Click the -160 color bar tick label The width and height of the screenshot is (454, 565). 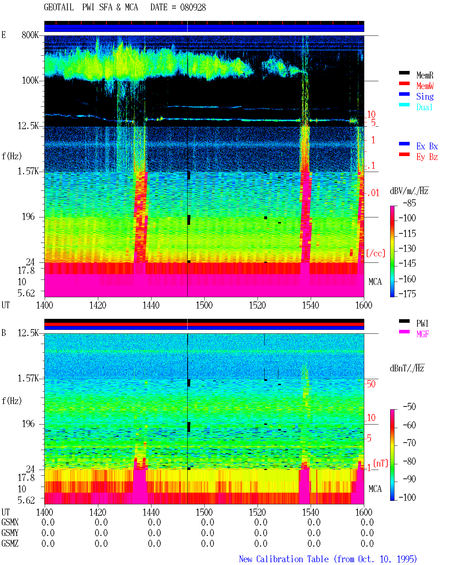[x=407, y=279]
